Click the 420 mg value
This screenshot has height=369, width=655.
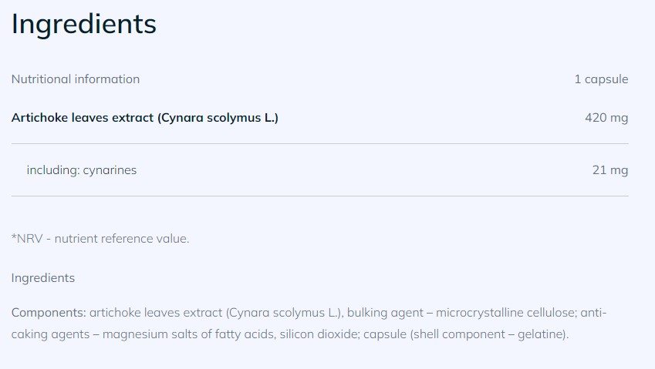pos(606,118)
